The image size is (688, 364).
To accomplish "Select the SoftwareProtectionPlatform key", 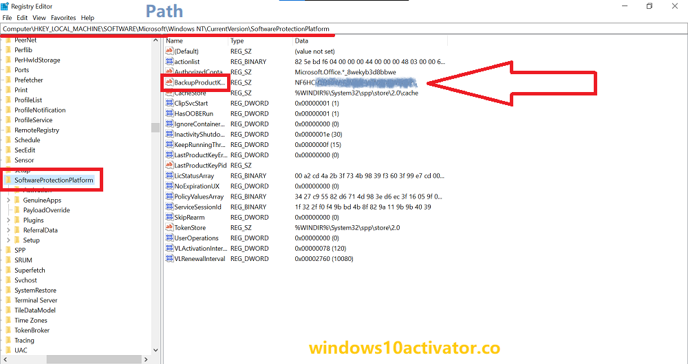I will (54, 180).
